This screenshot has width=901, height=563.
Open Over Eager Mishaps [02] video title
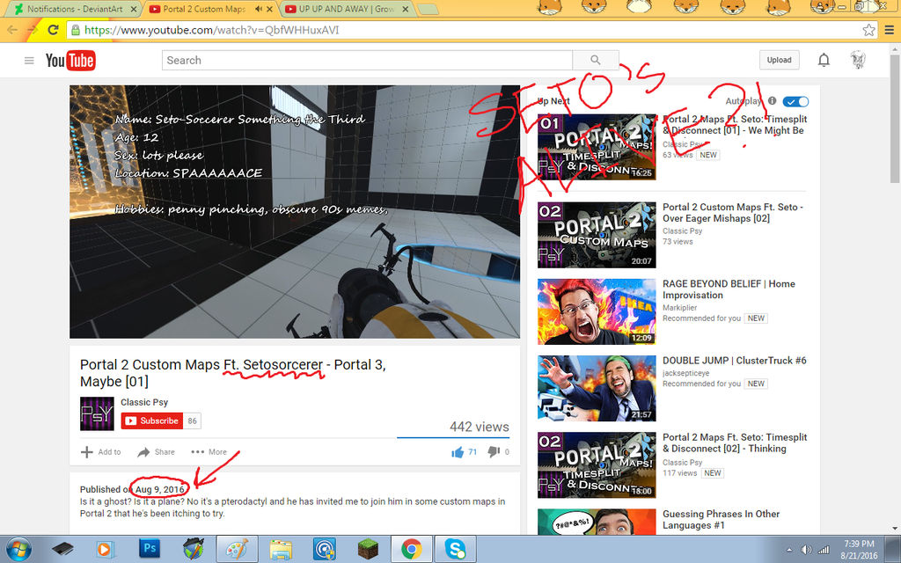[x=733, y=213]
